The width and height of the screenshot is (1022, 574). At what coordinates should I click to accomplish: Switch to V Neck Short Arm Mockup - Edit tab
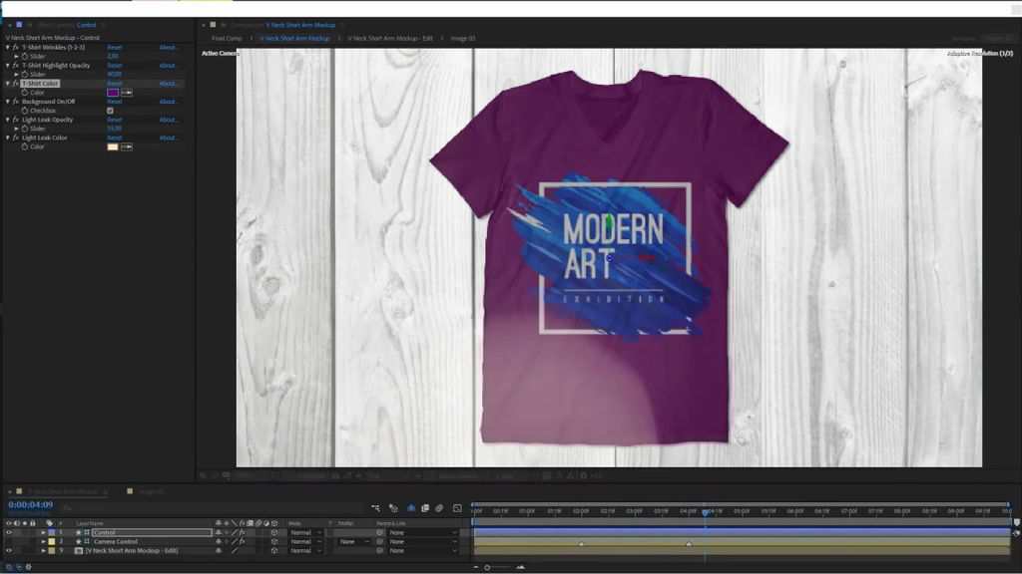coord(390,38)
